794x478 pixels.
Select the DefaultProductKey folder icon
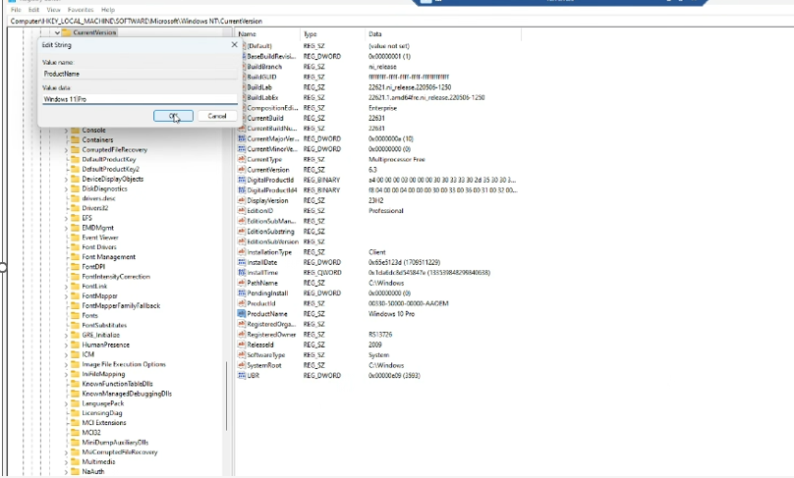(x=75, y=159)
